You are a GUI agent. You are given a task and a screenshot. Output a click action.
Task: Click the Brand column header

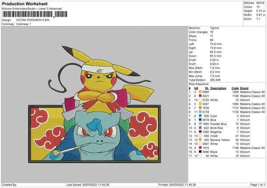244,88
